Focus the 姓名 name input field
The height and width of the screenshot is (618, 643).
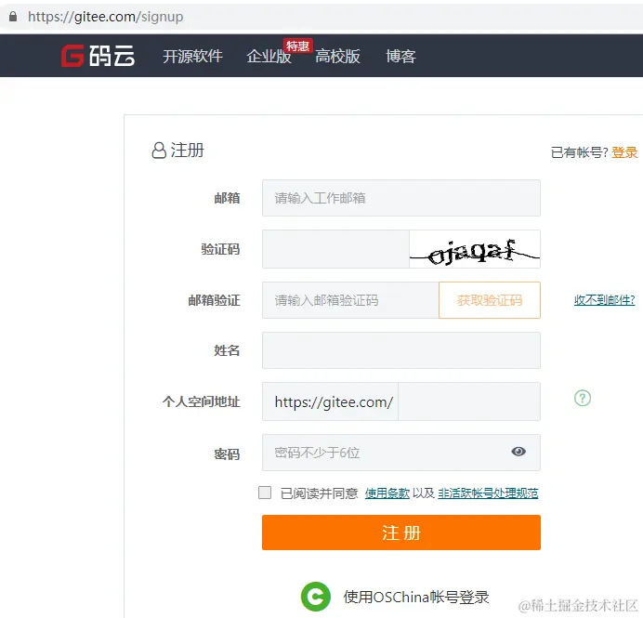click(401, 350)
